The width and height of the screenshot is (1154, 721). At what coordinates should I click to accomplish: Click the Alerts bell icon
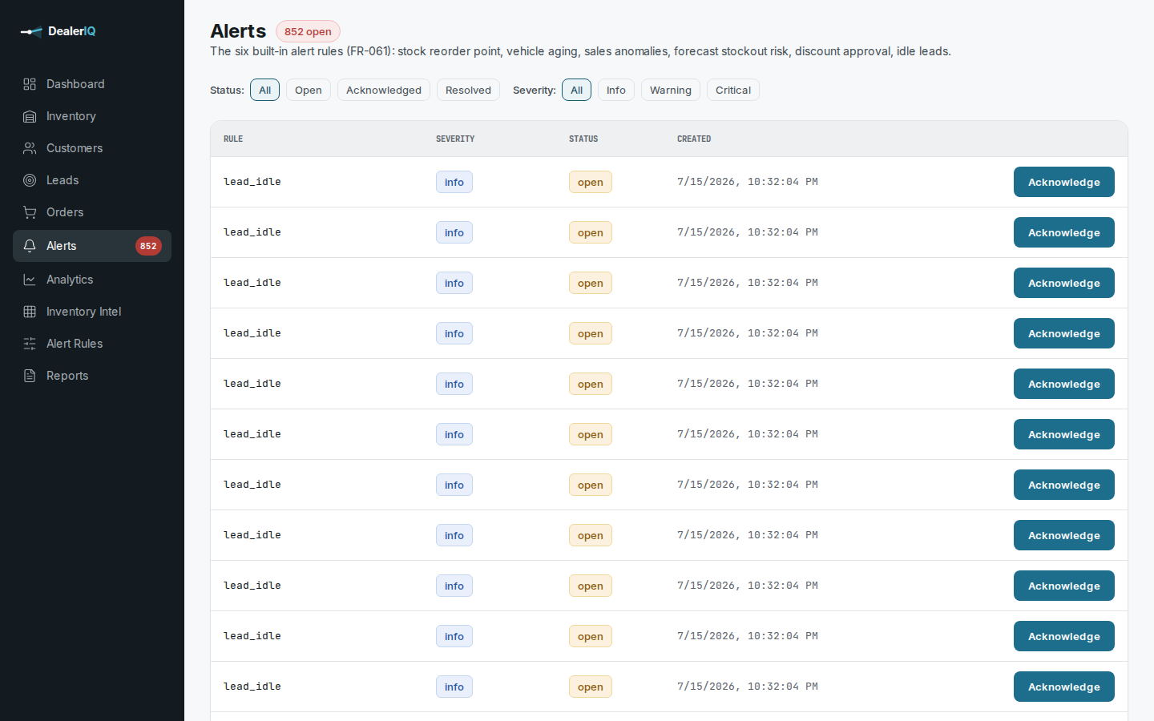point(30,246)
